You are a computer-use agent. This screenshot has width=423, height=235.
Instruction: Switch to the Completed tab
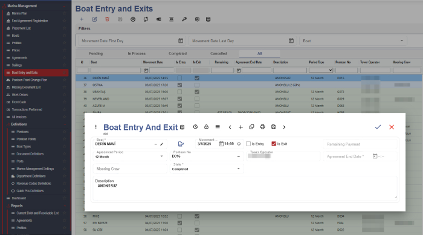tap(178, 53)
